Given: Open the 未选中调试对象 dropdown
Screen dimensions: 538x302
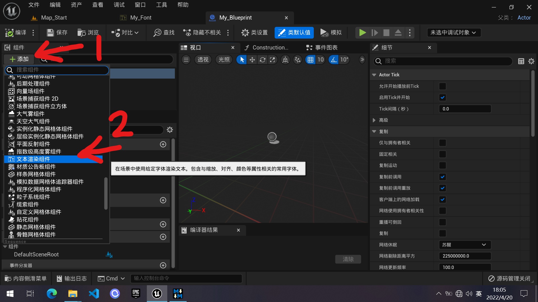Looking at the screenshot, I should pos(453,32).
